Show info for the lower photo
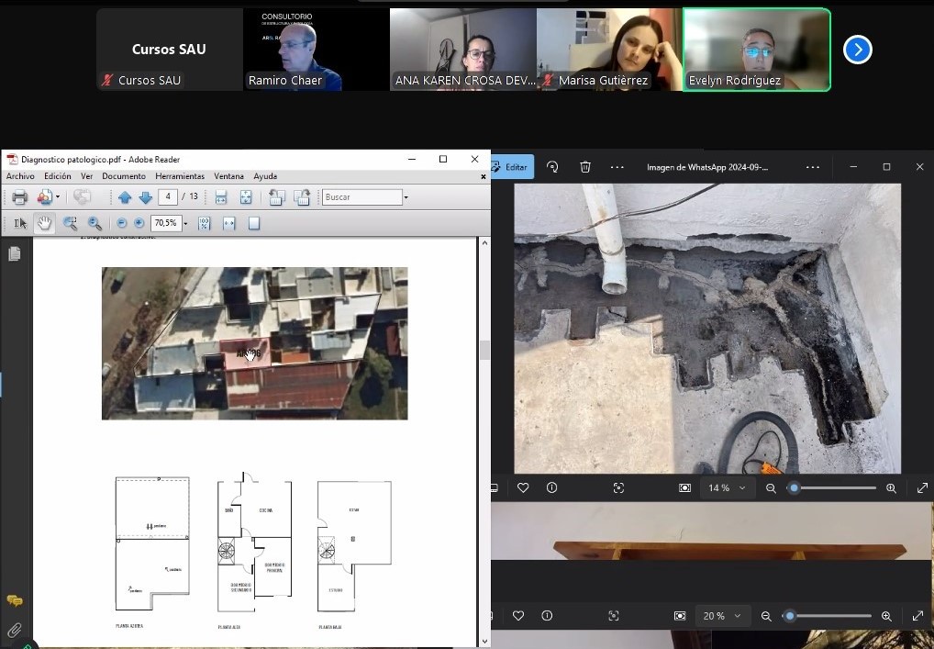The height and width of the screenshot is (649, 934). [x=548, y=616]
